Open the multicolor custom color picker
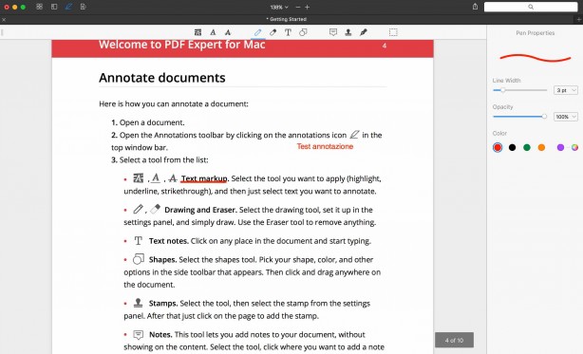This screenshot has width=583, height=354. [x=574, y=147]
